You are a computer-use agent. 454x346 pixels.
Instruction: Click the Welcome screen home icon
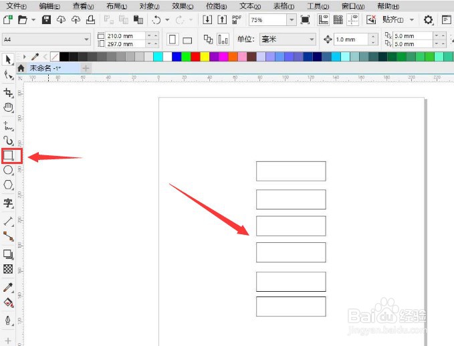tap(21, 68)
